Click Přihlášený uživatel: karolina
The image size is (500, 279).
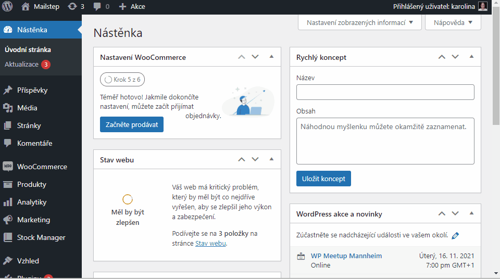pyautogui.click(x=434, y=6)
